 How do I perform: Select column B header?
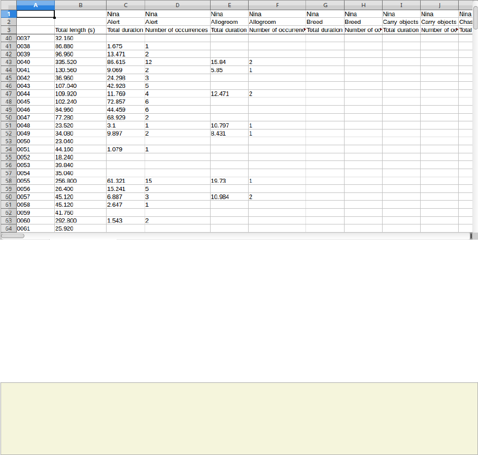81,5
